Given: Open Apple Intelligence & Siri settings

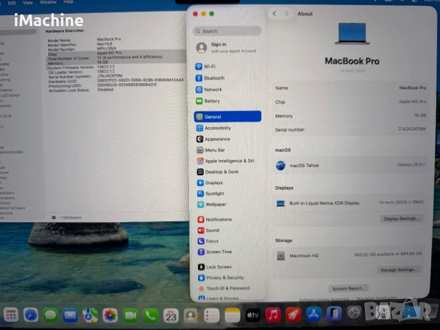Looking at the screenshot, I should point(225,161).
